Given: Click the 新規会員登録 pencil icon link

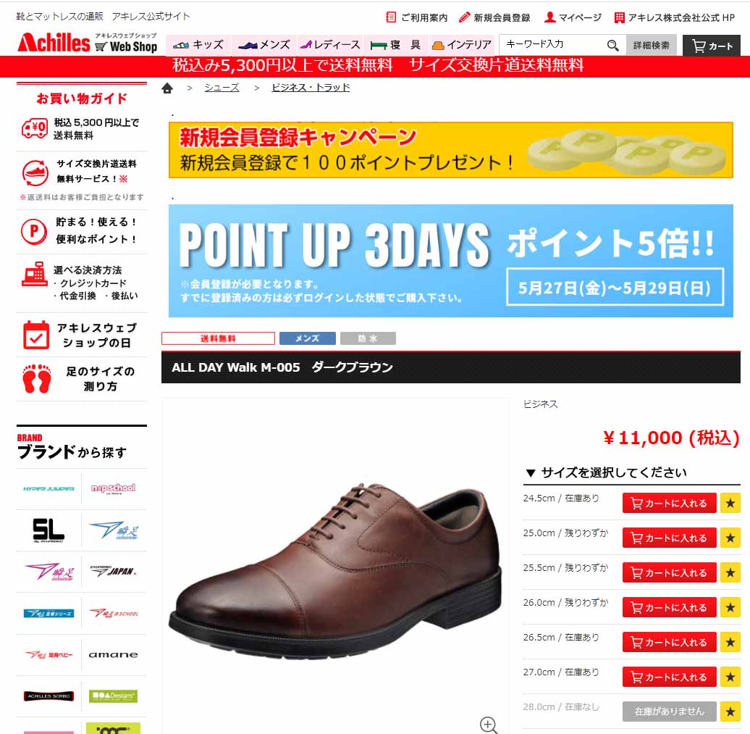Looking at the screenshot, I should pos(494,17).
